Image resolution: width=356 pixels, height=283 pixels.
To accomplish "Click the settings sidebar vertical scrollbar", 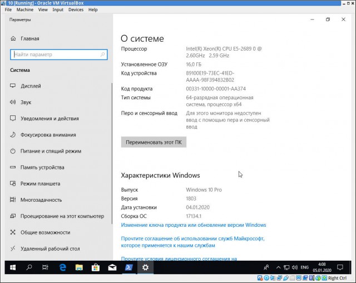I will (112, 153).
